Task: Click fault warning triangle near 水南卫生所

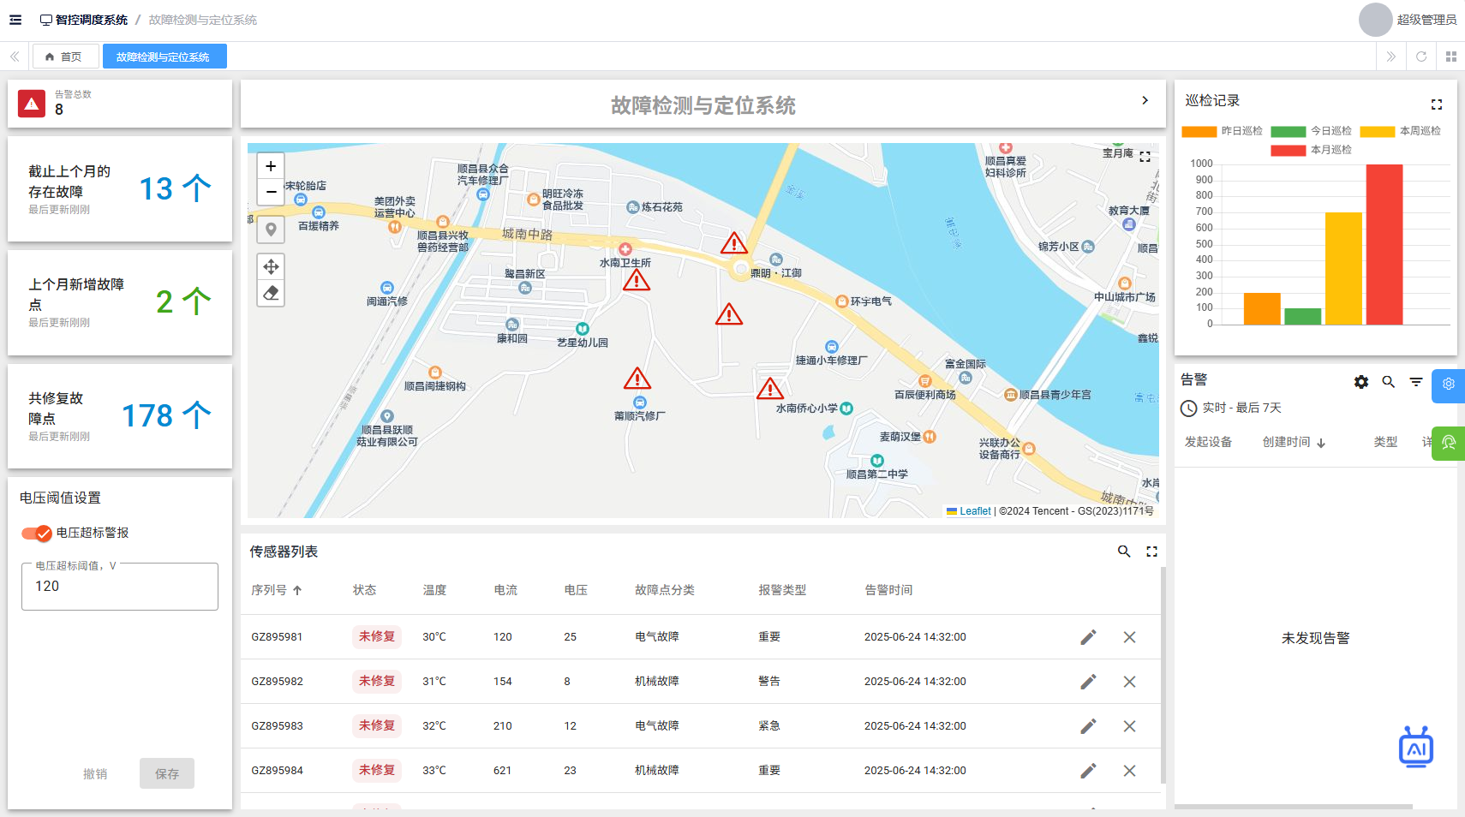Action: (x=637, y=281)
